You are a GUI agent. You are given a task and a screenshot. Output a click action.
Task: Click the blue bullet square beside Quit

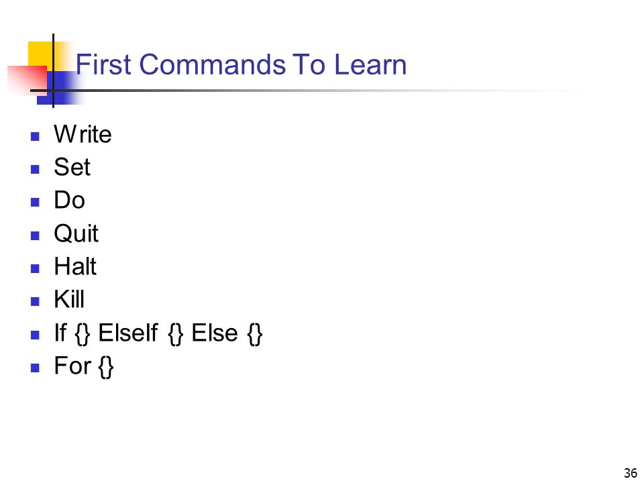tap(35, 235)
